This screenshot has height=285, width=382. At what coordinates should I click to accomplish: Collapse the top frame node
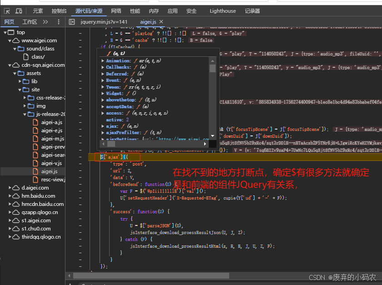tap(5, 32)
